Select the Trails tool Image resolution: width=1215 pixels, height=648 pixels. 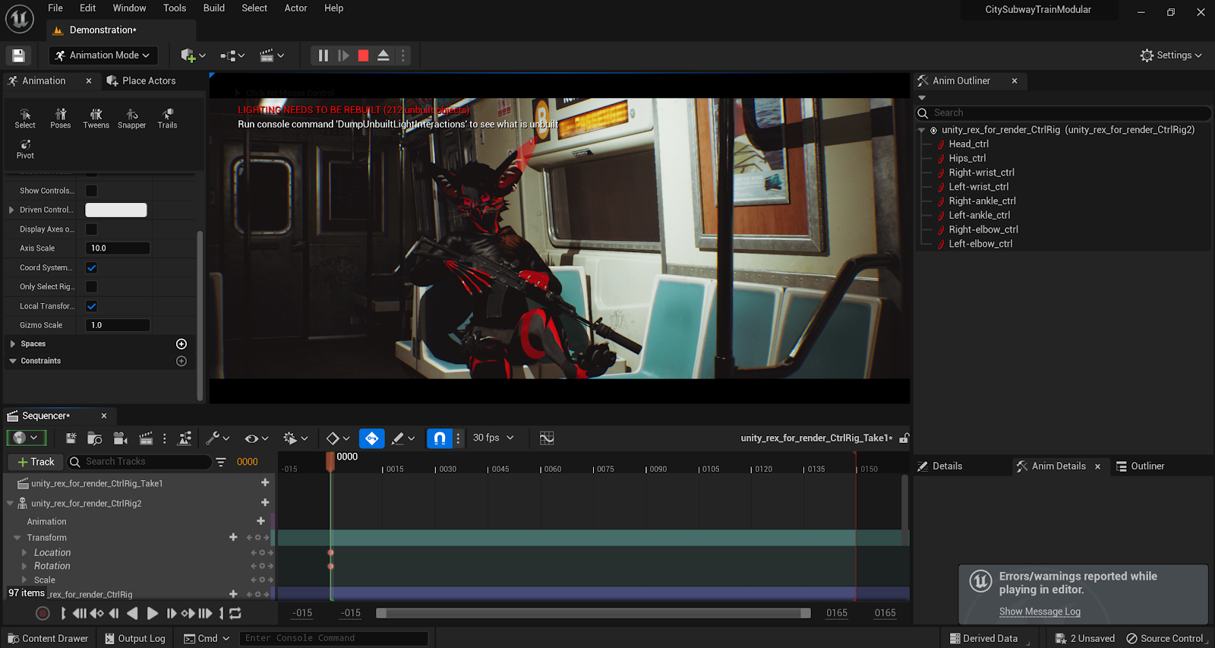click(167, 118)
